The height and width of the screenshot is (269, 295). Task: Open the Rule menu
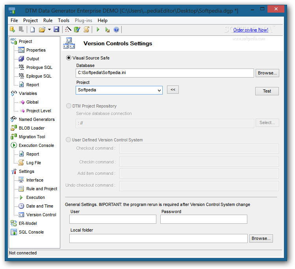(48, 20)
